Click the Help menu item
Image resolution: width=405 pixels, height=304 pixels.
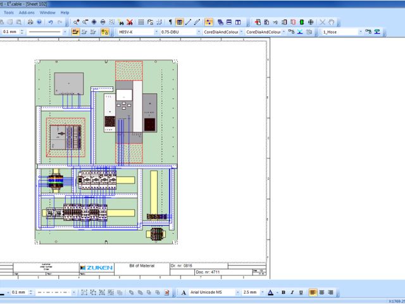(x=65, y=12)
